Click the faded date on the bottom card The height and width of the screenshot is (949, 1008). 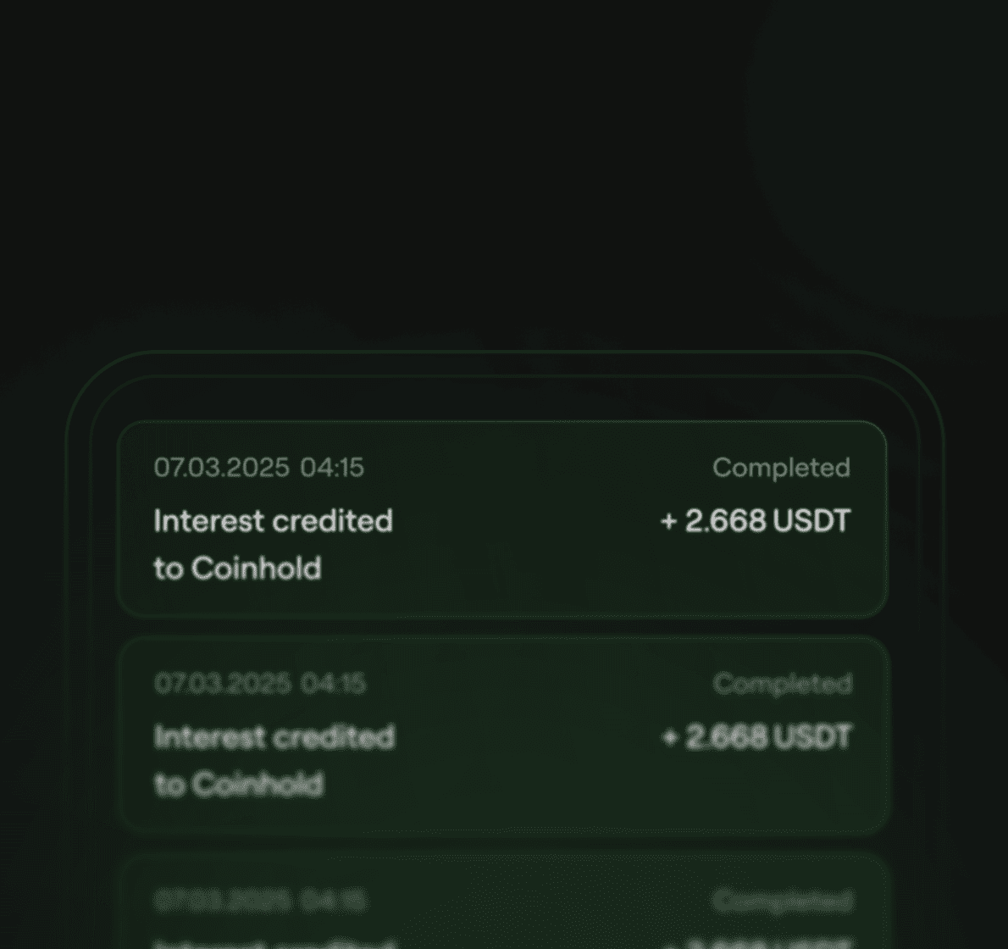pos(223,899)
